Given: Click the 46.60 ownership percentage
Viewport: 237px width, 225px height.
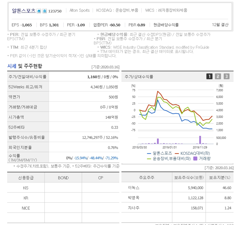Looking at the screenshot, I should [227, 188].
